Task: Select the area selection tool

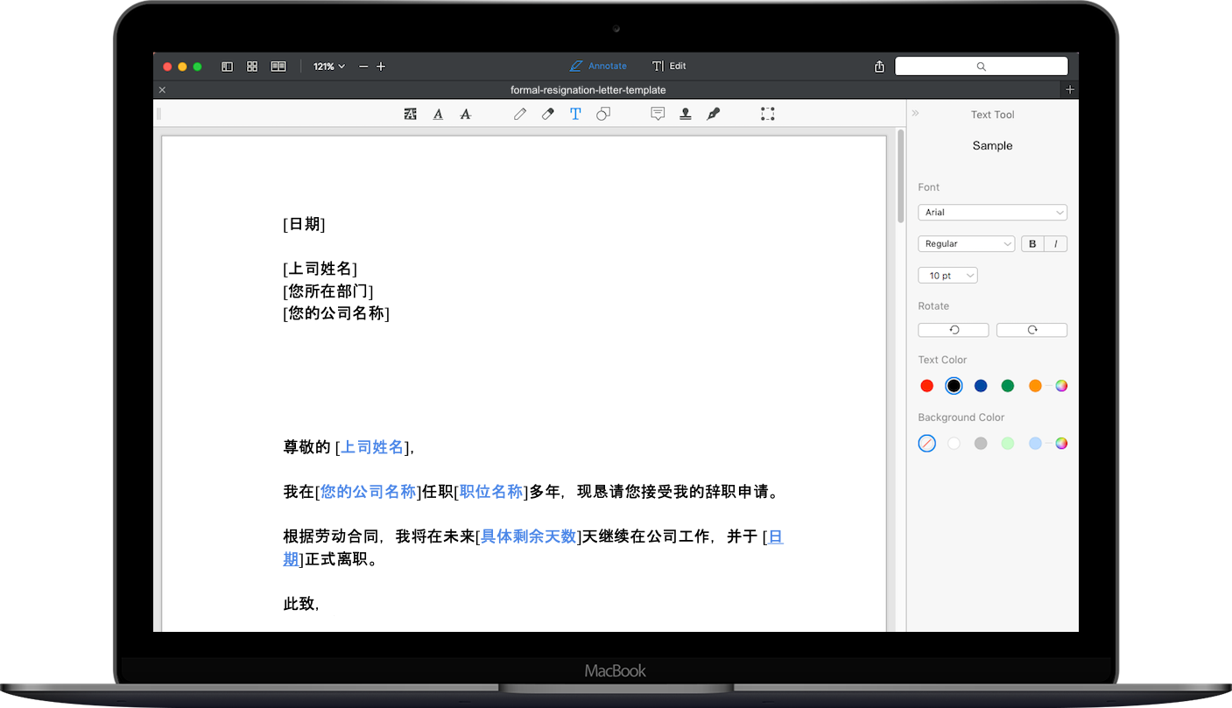Action: [x=768, y=114]
